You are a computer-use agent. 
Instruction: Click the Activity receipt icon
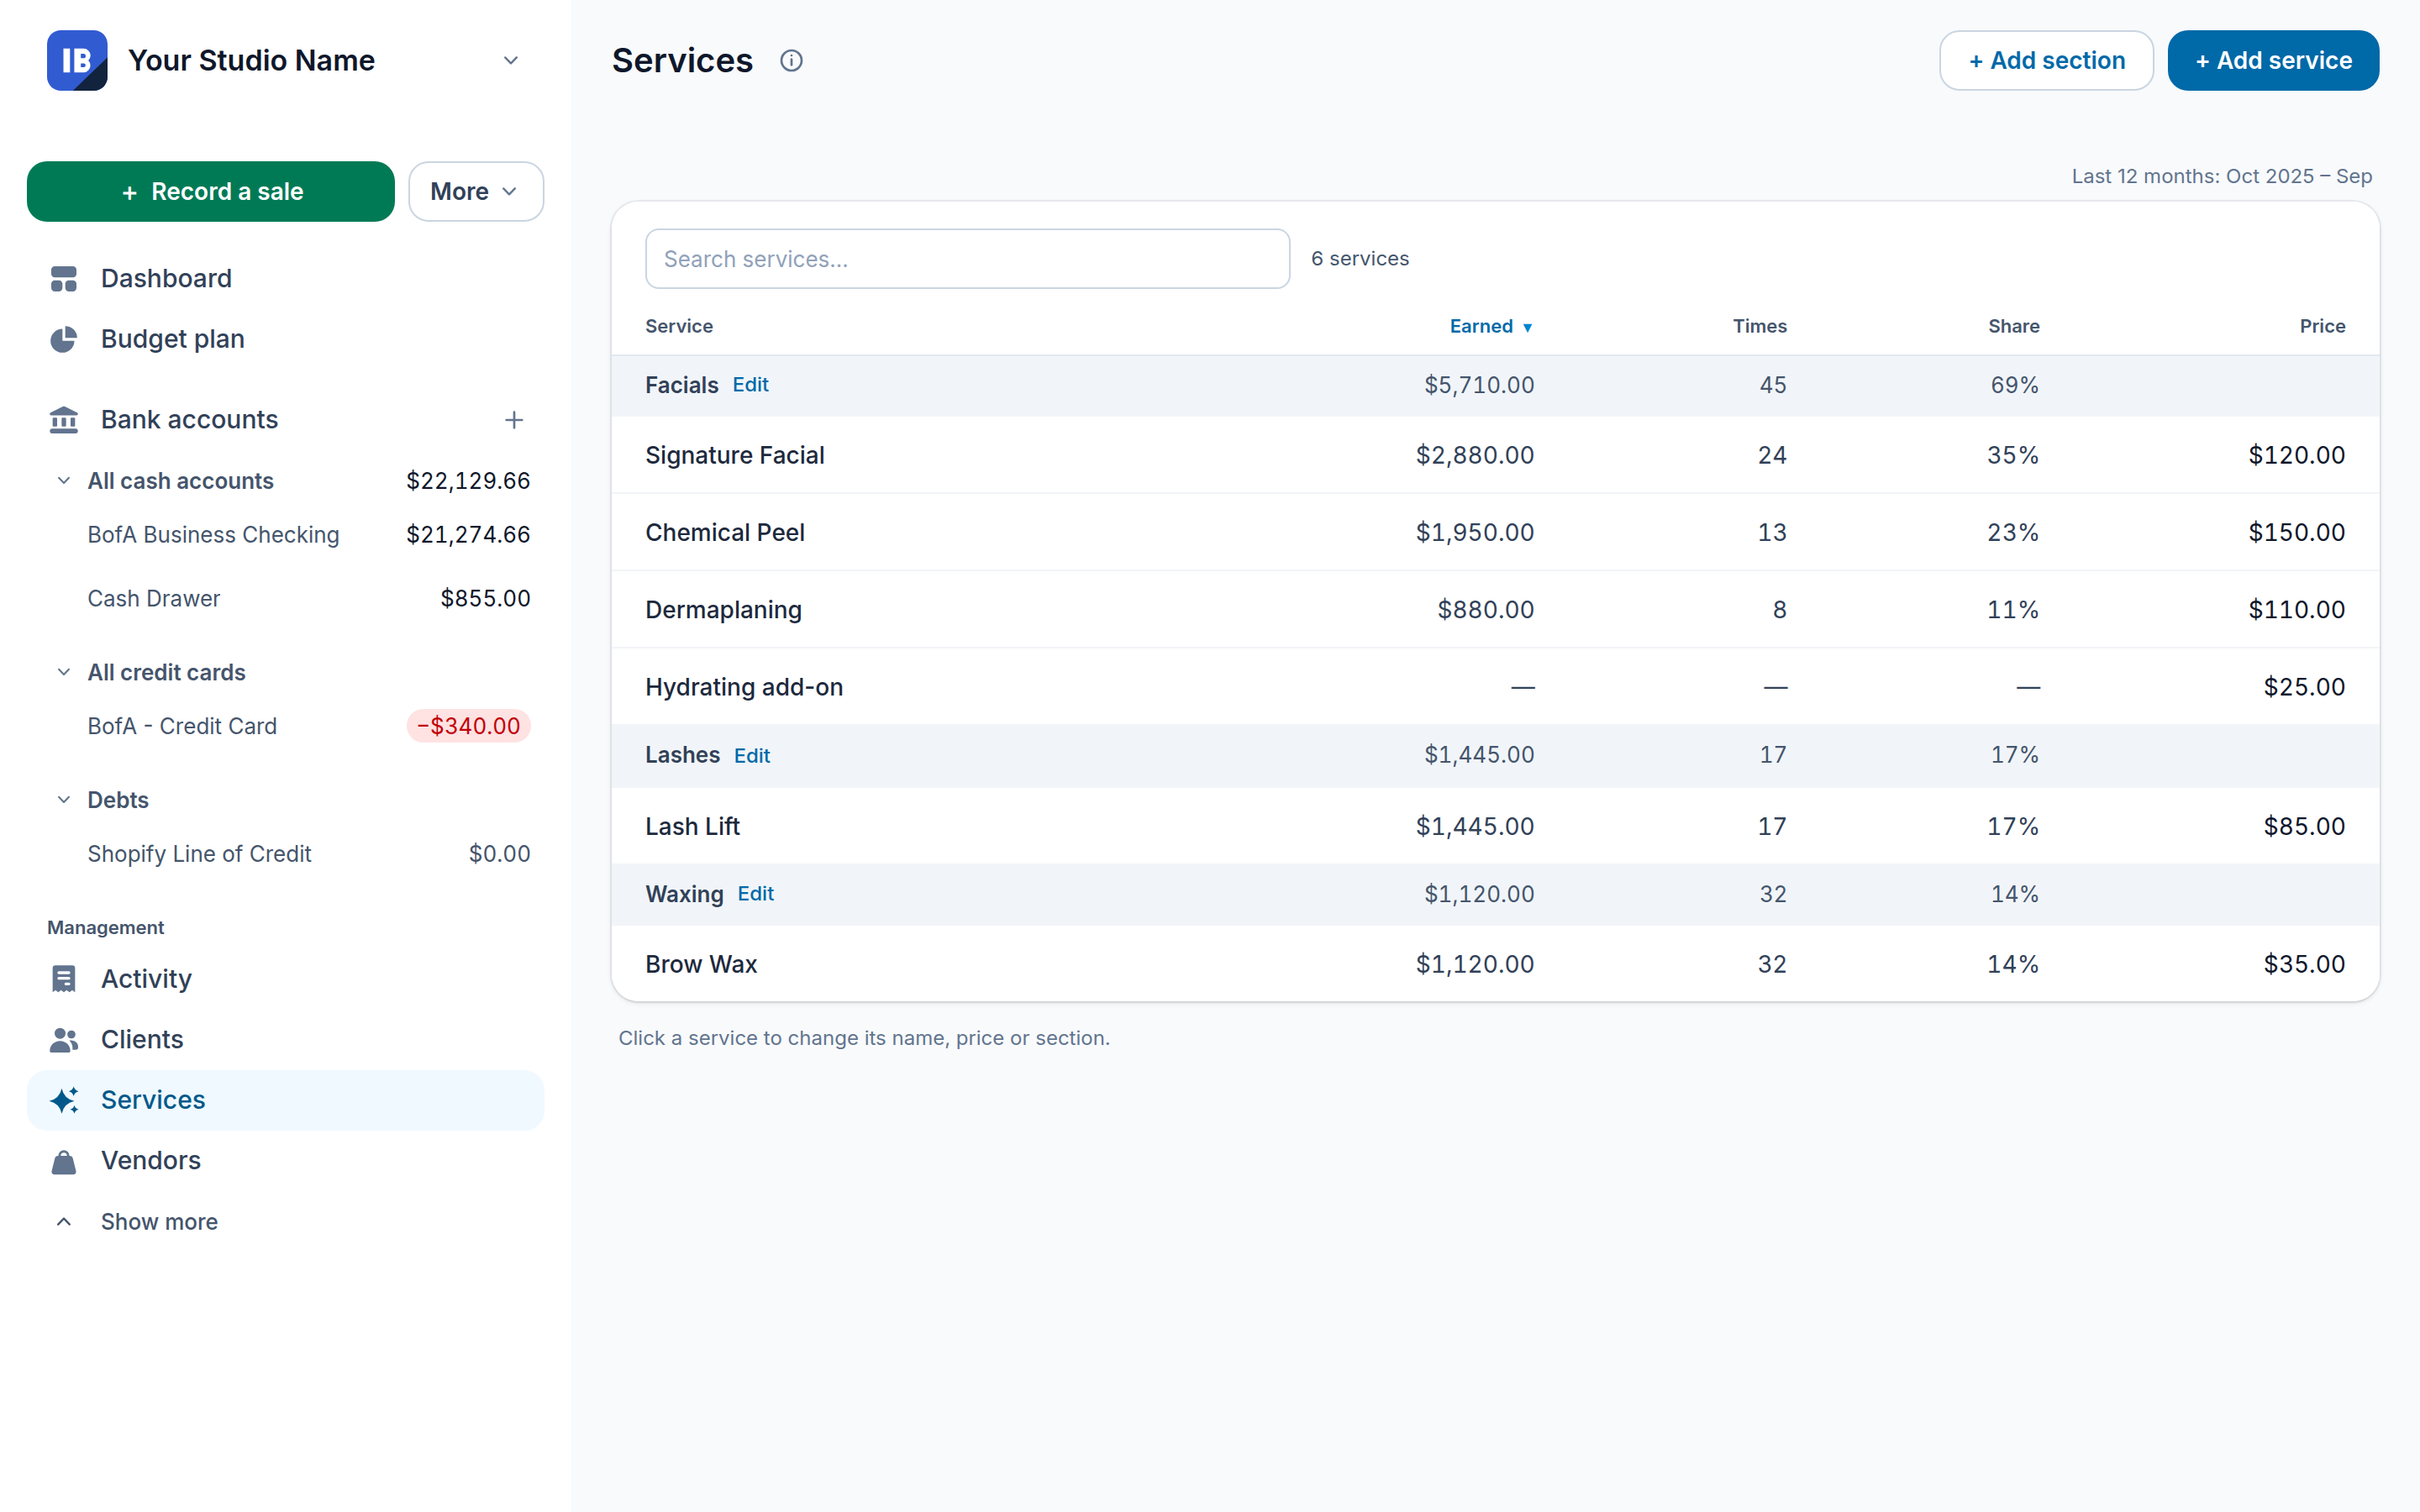[x=64, y=978]
